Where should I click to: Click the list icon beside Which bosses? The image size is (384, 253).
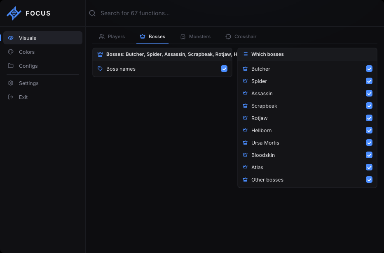pyautogui.click(x=245, y=54)
